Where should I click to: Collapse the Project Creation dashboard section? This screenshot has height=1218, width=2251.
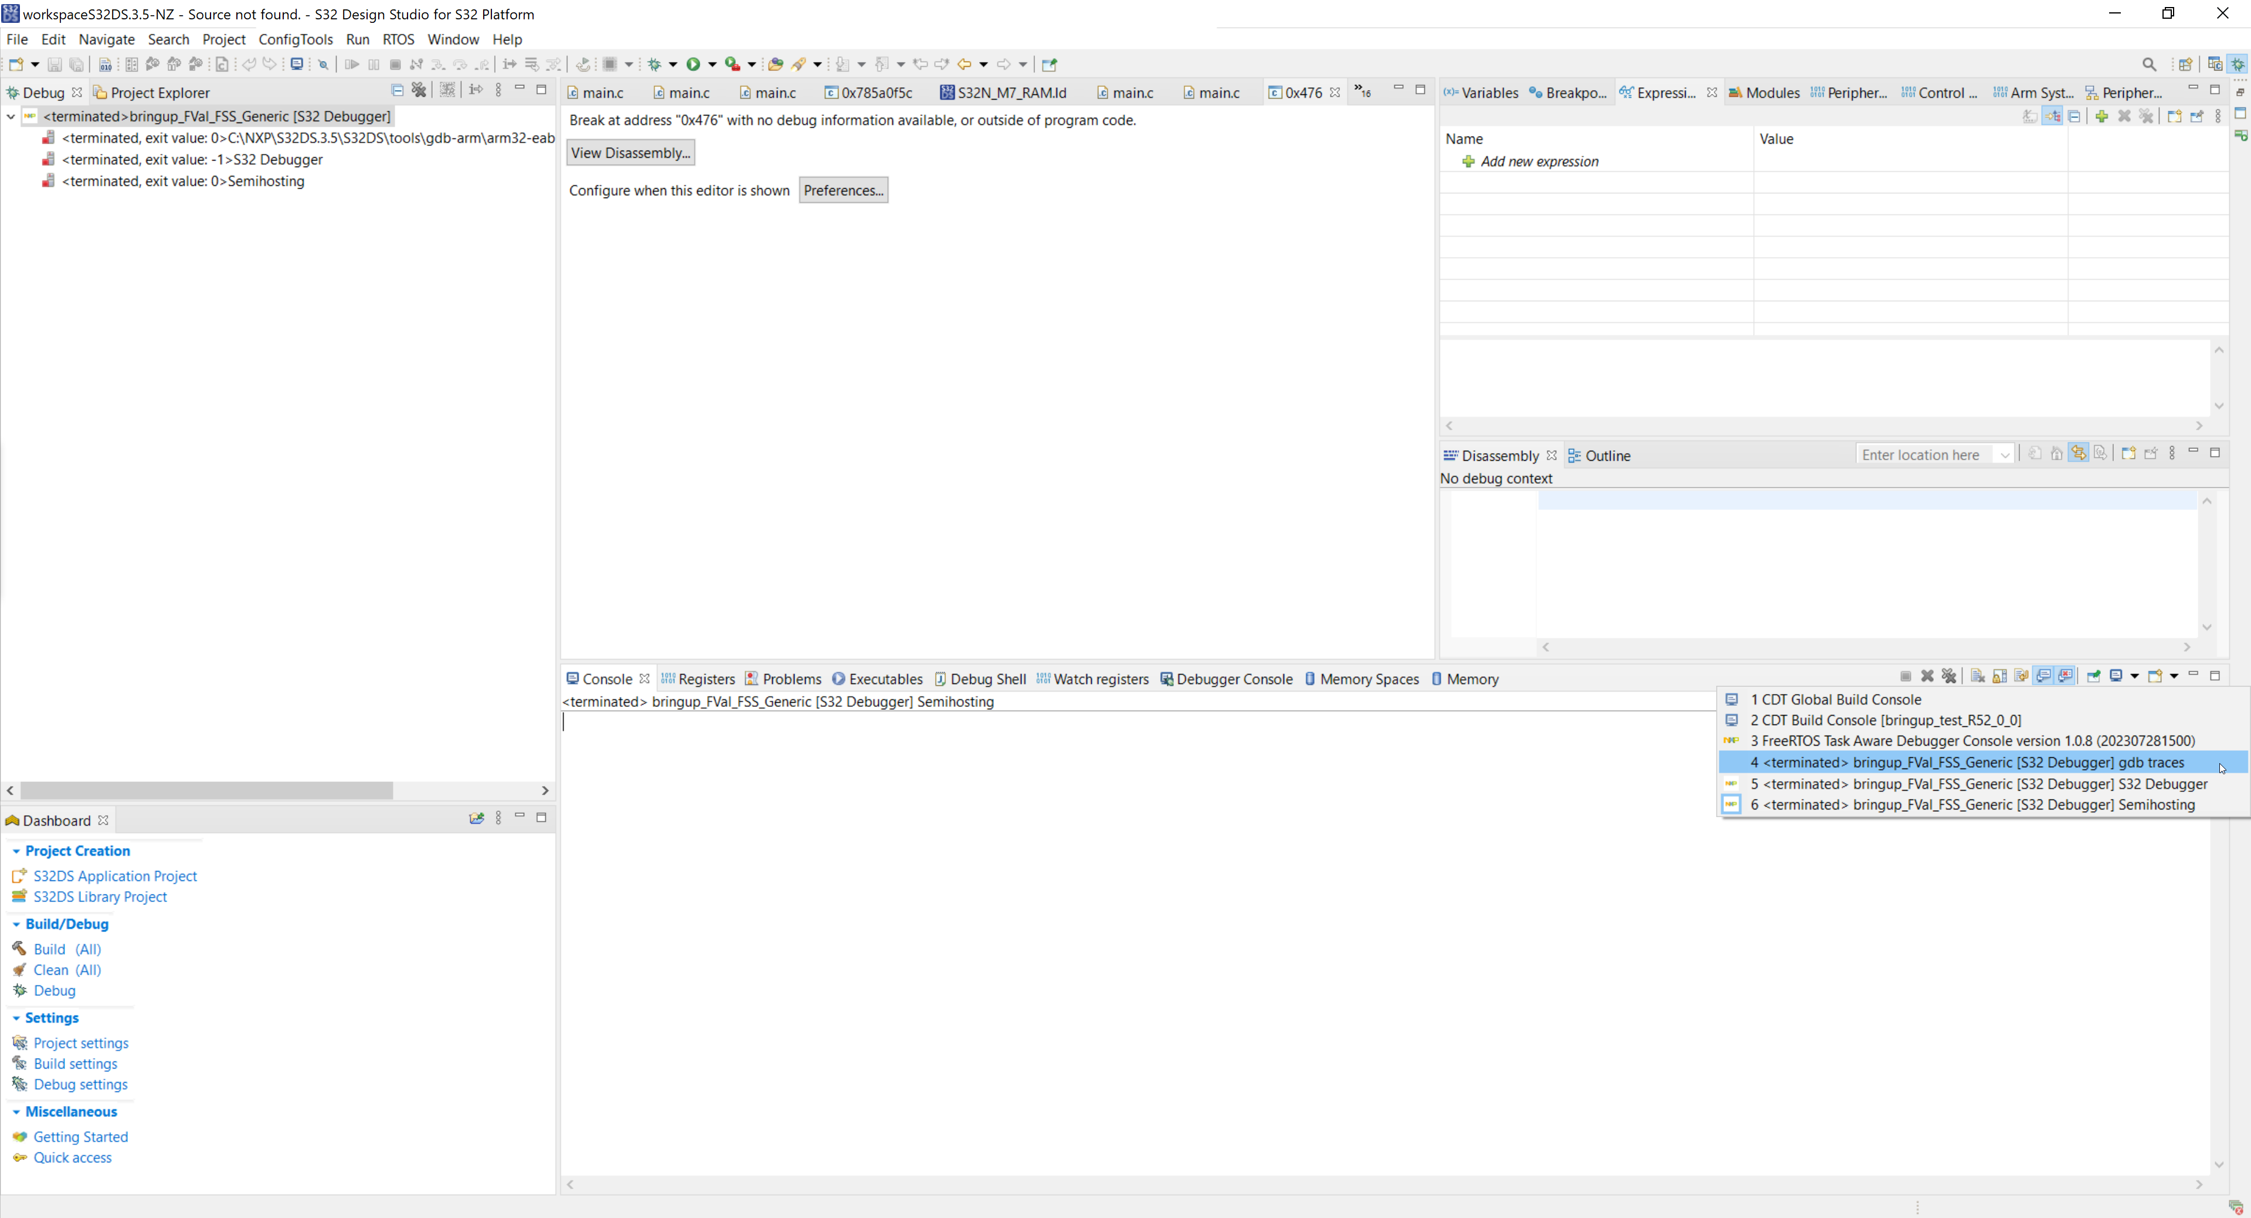(16, 851)
